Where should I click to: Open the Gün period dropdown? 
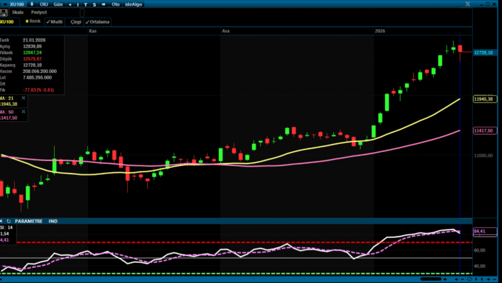coord(58,4)
